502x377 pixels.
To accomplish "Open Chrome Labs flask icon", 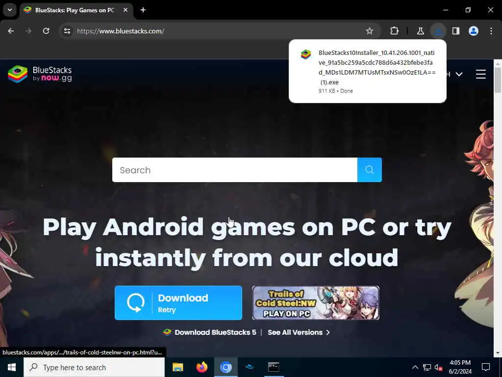I will click(420, 31).
